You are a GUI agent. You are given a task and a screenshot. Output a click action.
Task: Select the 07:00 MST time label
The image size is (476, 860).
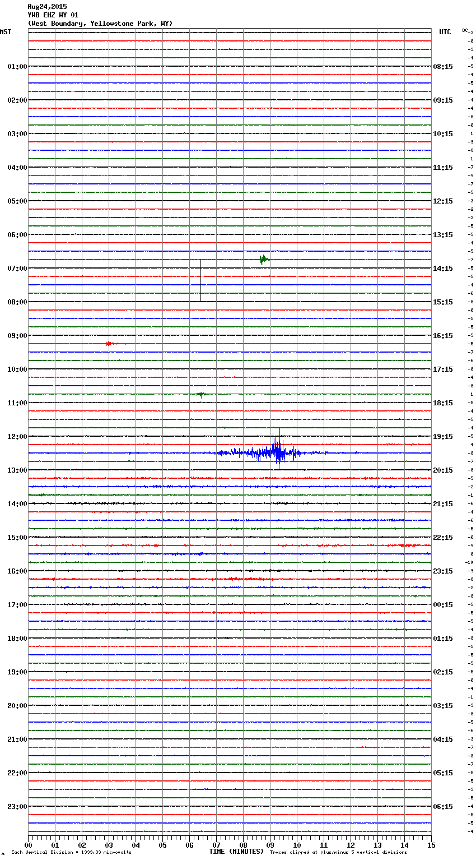pos(17,268)
